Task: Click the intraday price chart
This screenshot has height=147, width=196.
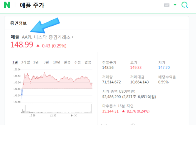Action: click(57, 86)
